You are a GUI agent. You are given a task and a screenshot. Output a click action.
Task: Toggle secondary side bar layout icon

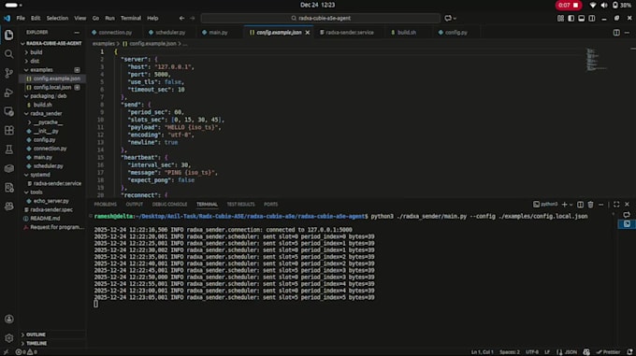click(x=592, y=19)
